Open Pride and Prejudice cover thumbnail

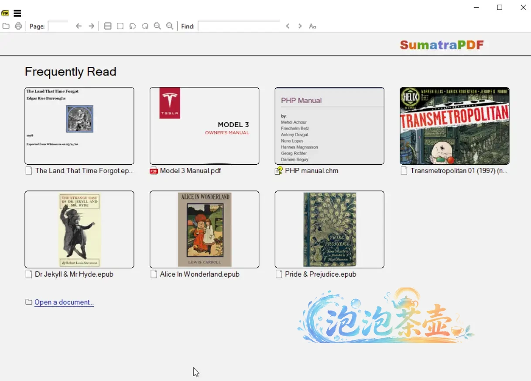pos(329,229)
